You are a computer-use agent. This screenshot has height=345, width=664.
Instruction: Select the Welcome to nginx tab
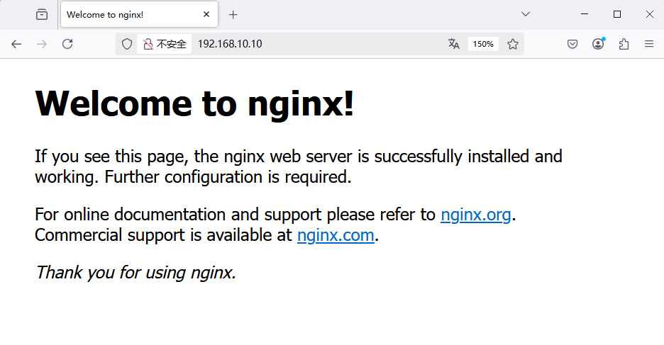click(x=128, y=14)
